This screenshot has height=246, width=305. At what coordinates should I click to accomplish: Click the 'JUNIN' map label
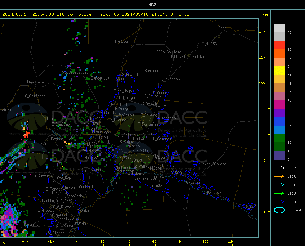[x=137, y=160]
